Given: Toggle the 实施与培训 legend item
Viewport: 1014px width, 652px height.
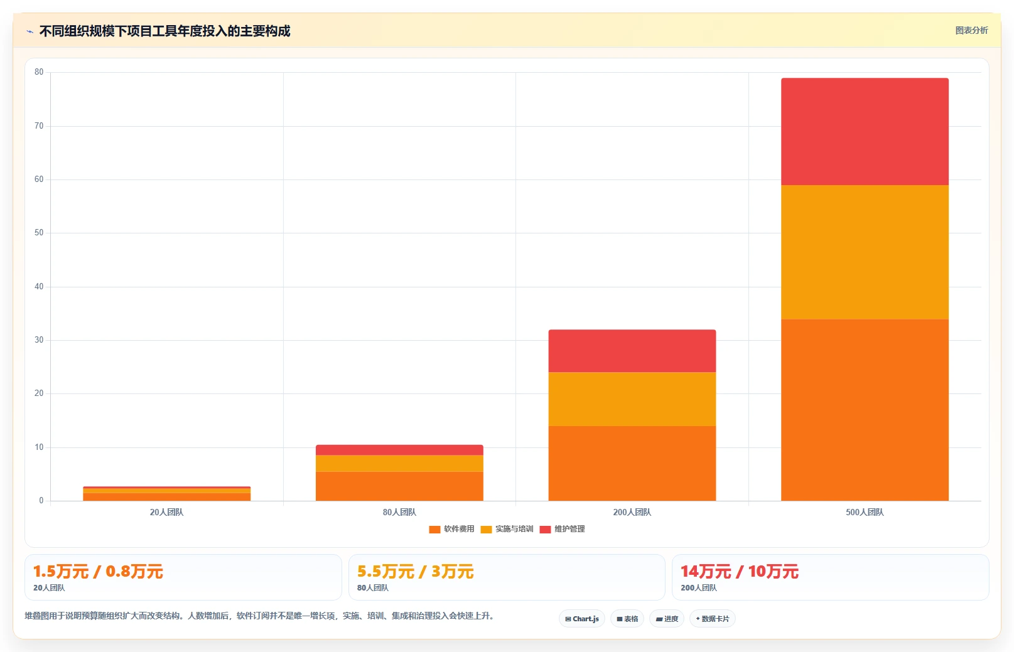Looking at the screenshot, I should point(507,529).
